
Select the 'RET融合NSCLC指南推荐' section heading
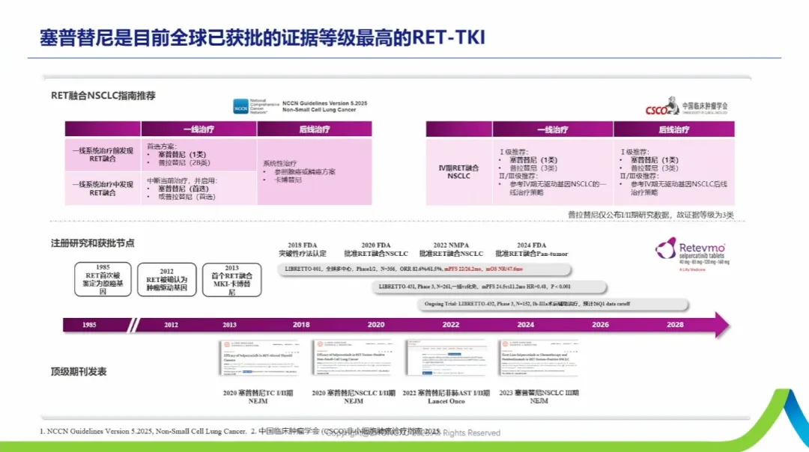(x=103, y=96)
